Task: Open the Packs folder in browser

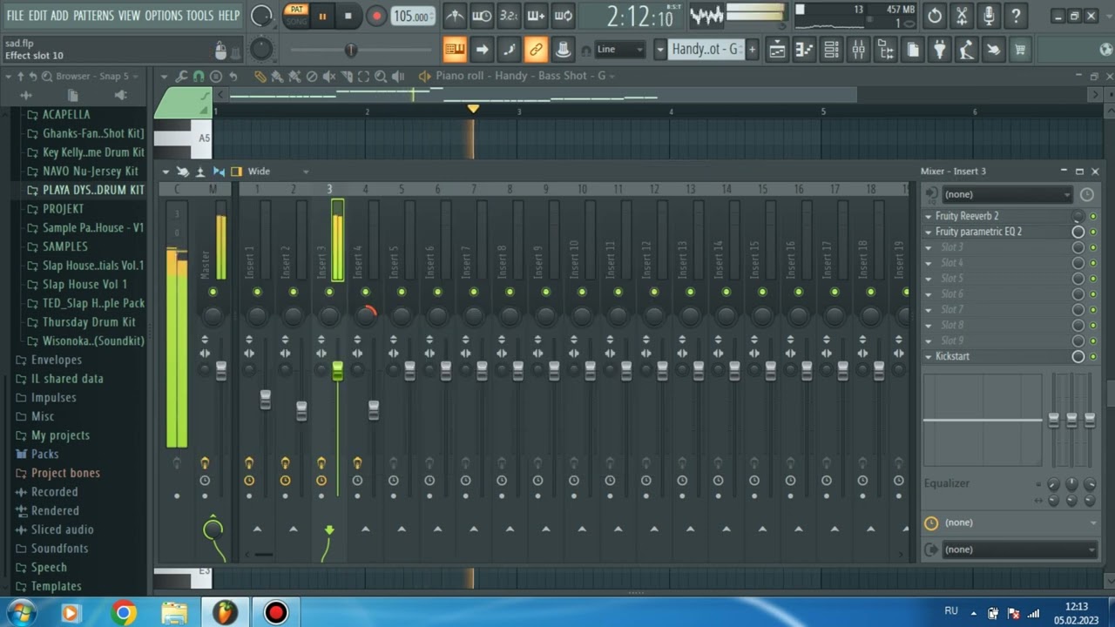Action: tap(44, 454)
